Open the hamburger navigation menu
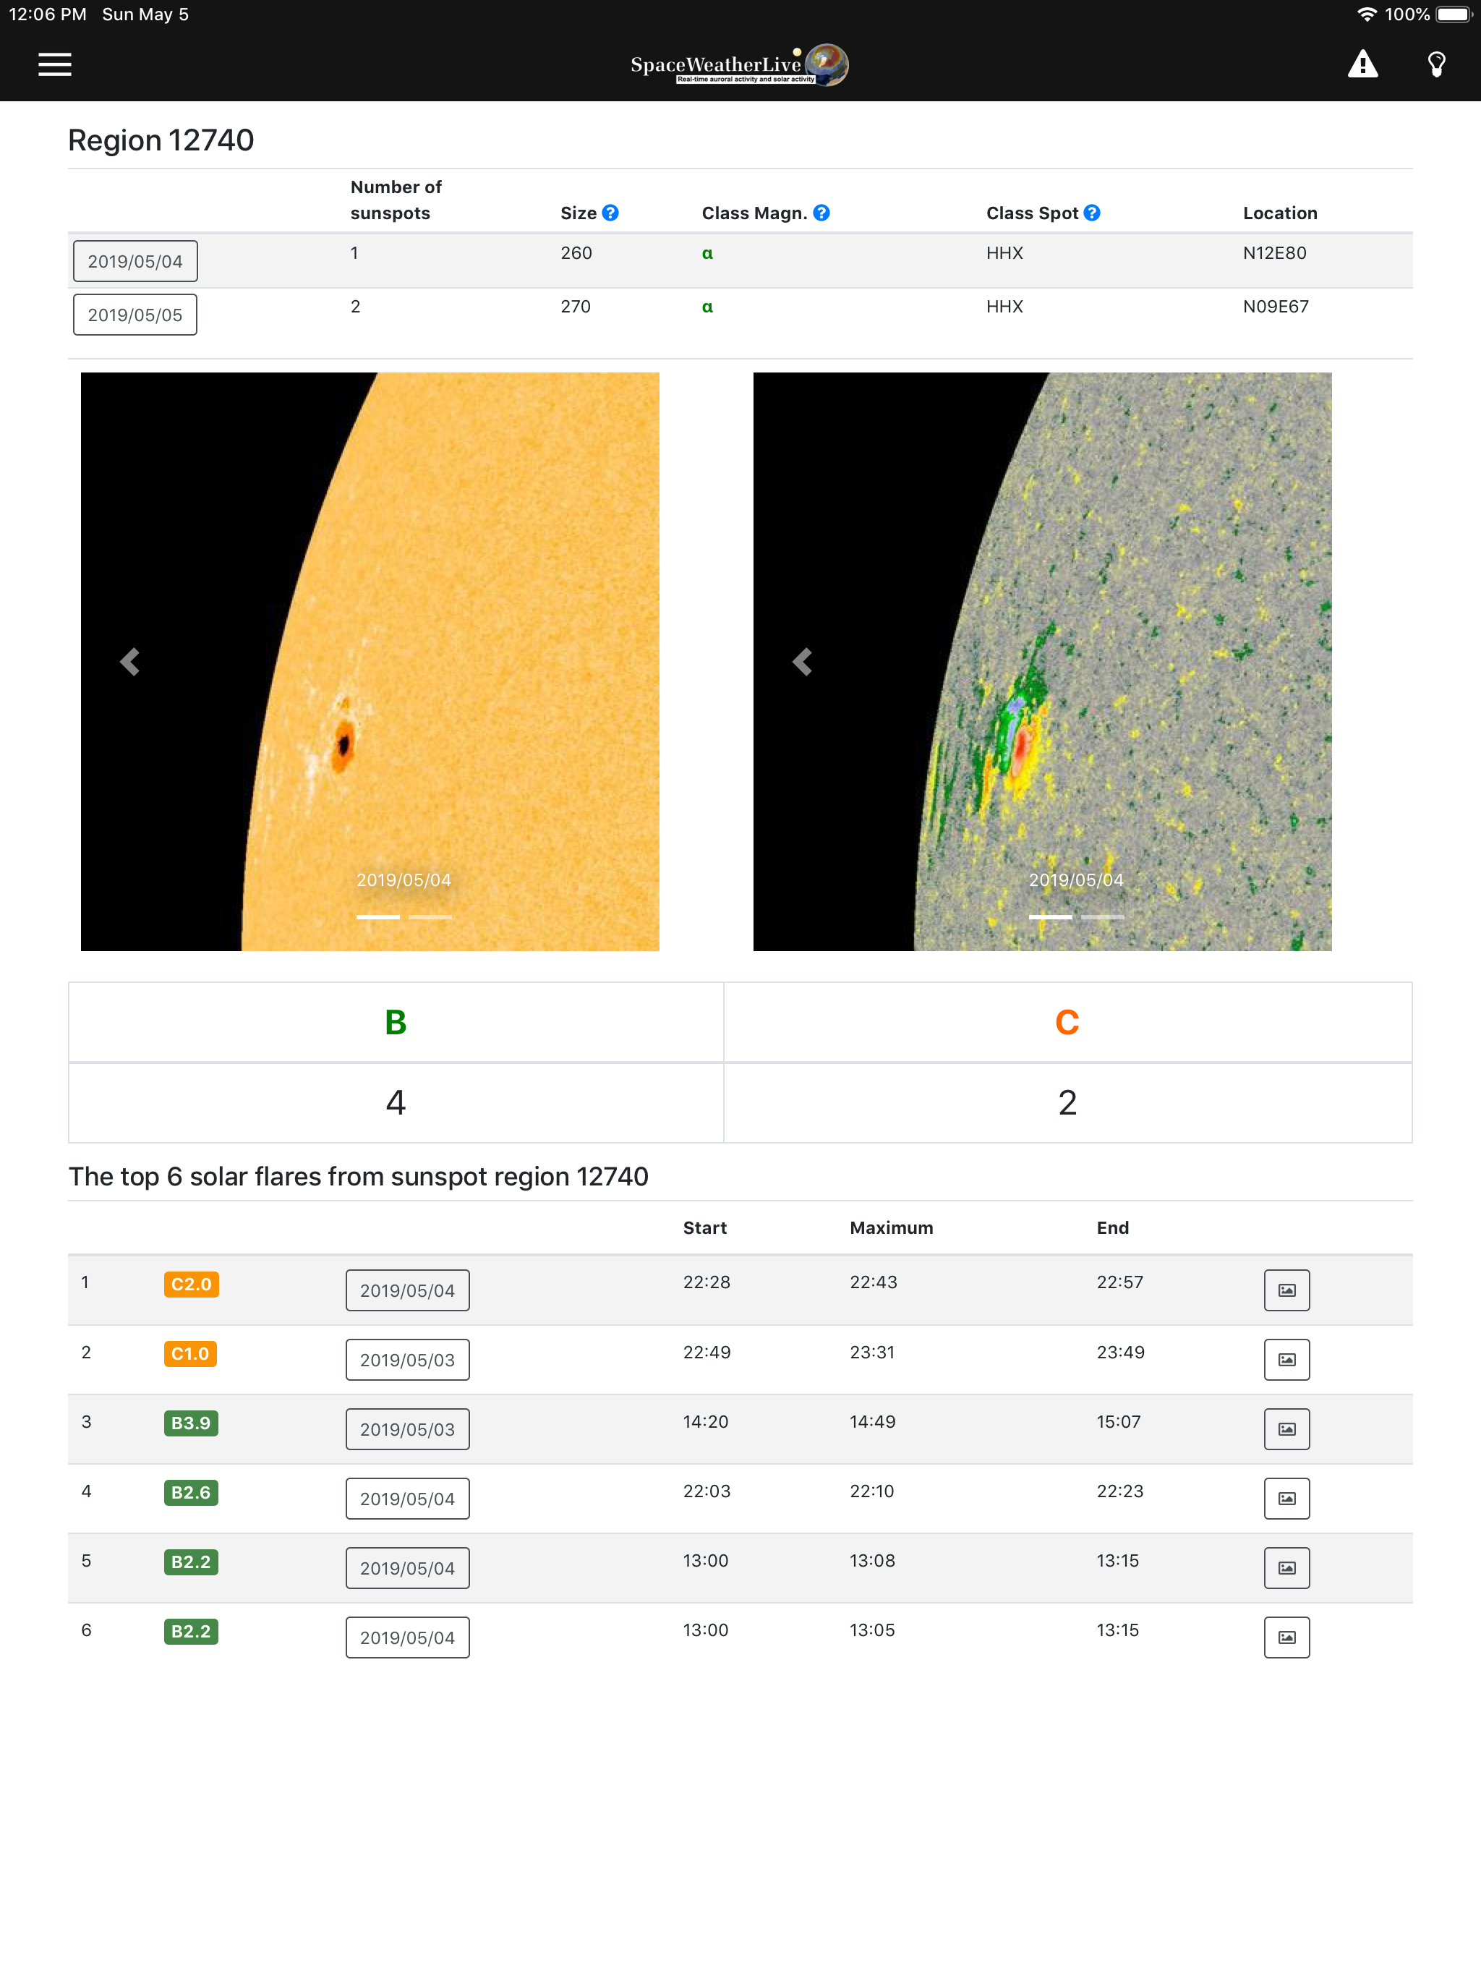1481x1976 pixels. (54, 64)
